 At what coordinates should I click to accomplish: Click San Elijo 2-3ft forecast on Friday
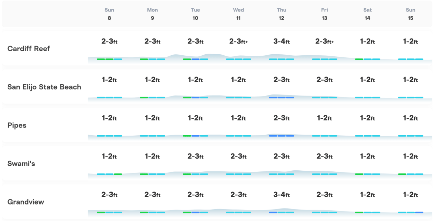pyautogui.click(x=324, y=80)
